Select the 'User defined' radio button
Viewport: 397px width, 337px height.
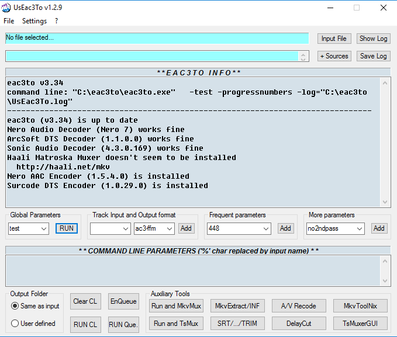(15, 323)
